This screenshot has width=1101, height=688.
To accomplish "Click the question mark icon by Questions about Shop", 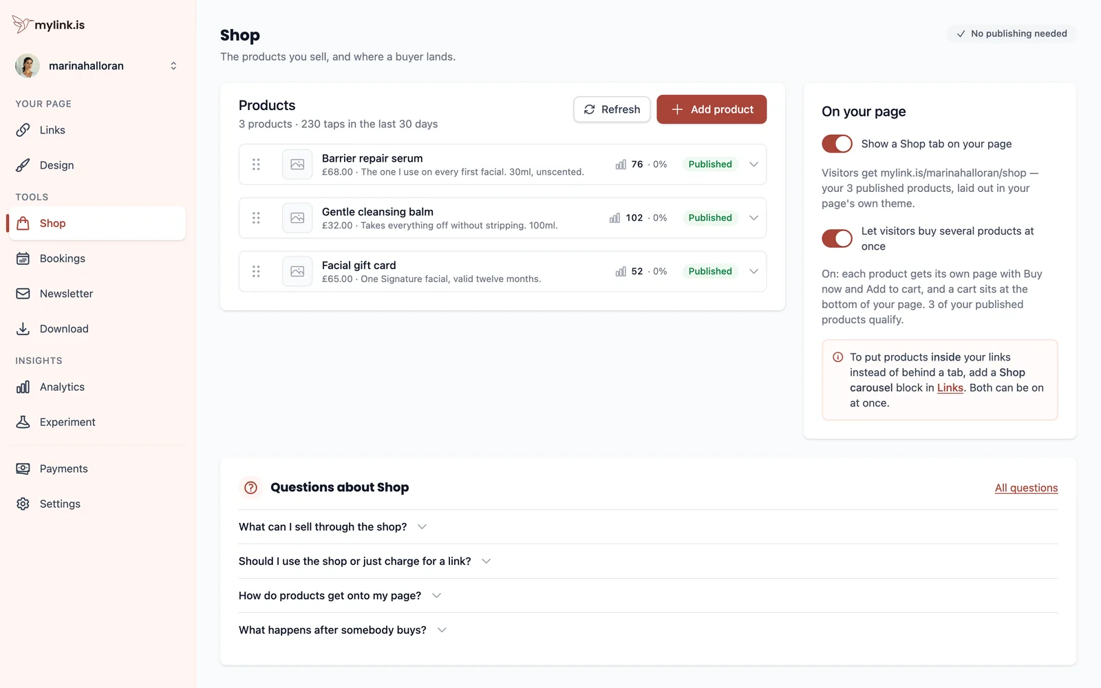I will click(x=251, y=488).
